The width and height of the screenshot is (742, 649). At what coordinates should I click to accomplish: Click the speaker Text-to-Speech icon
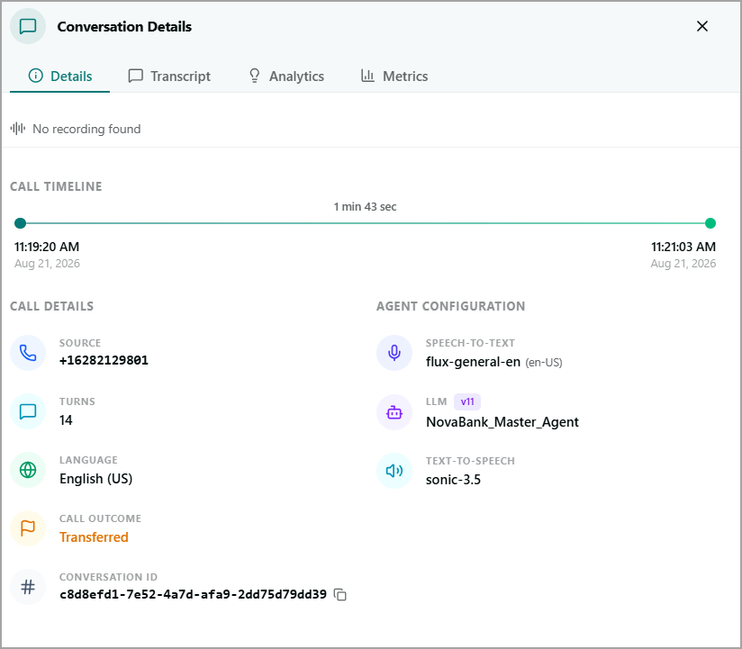(394, 471)
